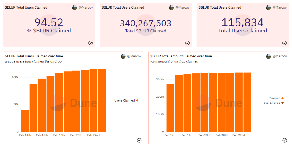This screenshot has height=147, width=292.
Task: Click the '200m' y-axis label
Action: pyautogui.click(x=160, y=96)
